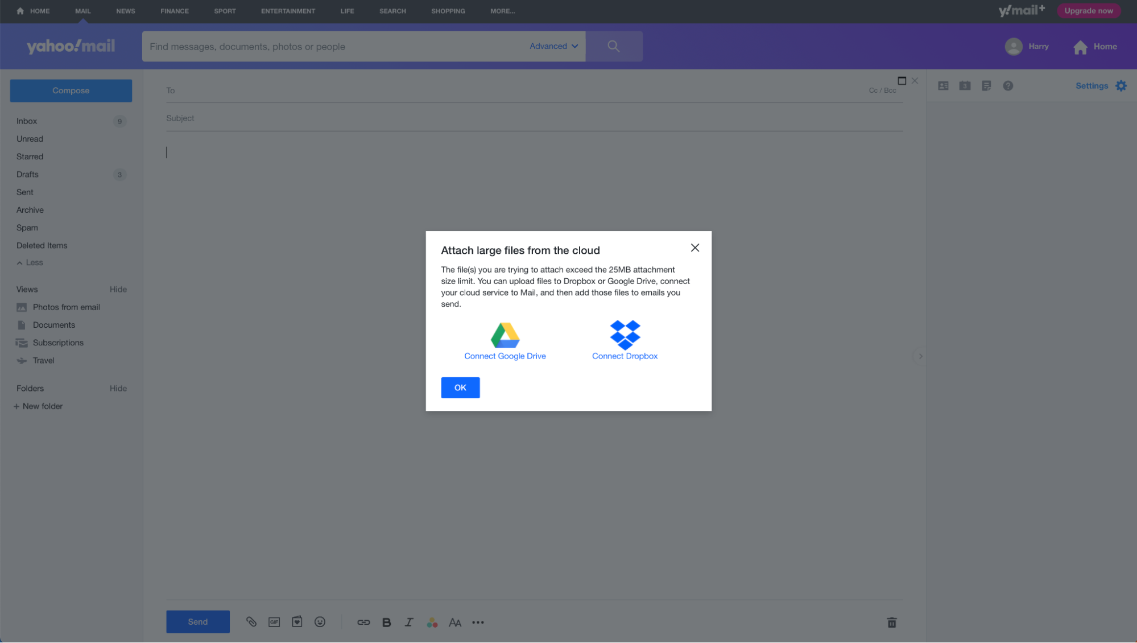Toggle bold formatting in compose toolbar
The image size is (1137, 643).
tap(387, 622)
